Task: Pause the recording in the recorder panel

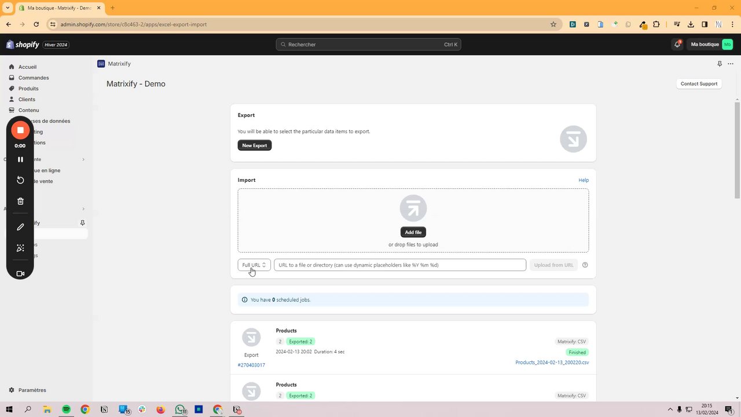Action: (x=20, y=159)
